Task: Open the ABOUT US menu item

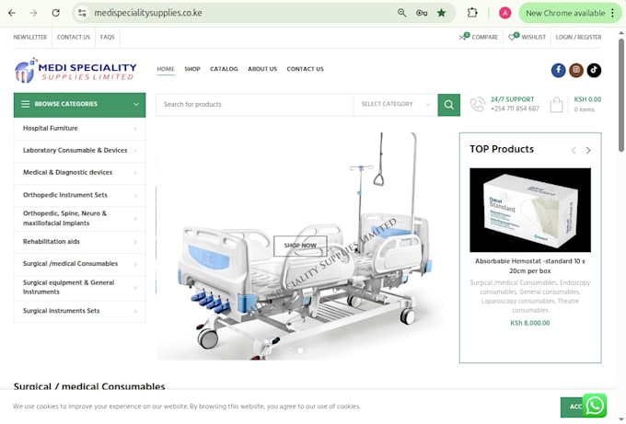Action: pyautogui.click(x=262, y=69)
